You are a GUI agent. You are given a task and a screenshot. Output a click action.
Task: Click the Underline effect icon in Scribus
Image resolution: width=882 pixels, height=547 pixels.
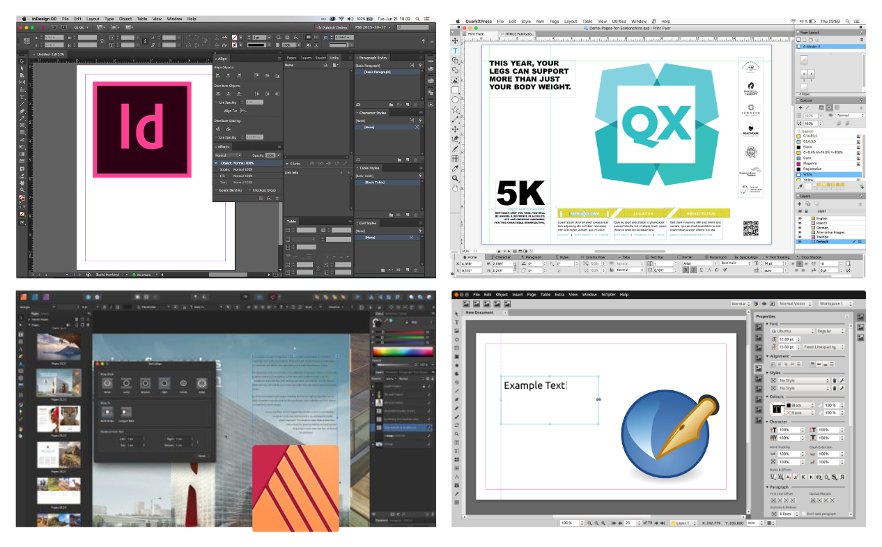[x=773, y=477]
